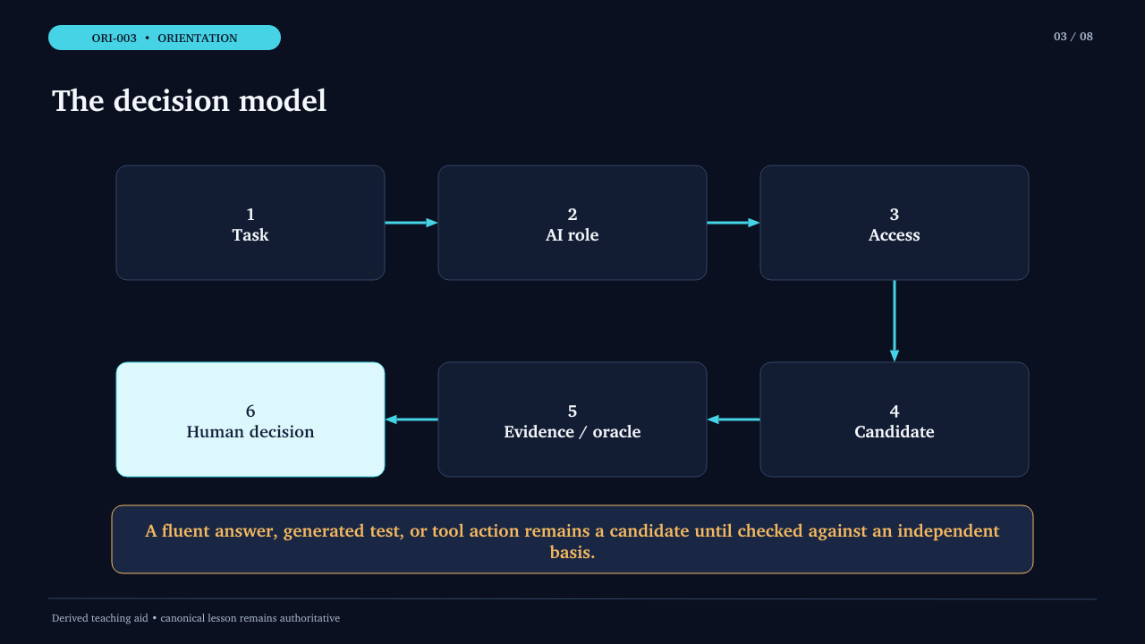The width and height of the screenshot is (1145, 644).
Task: Click the number 6 in Human decision box
Action: pyautogui.click(x=250, y=411)
